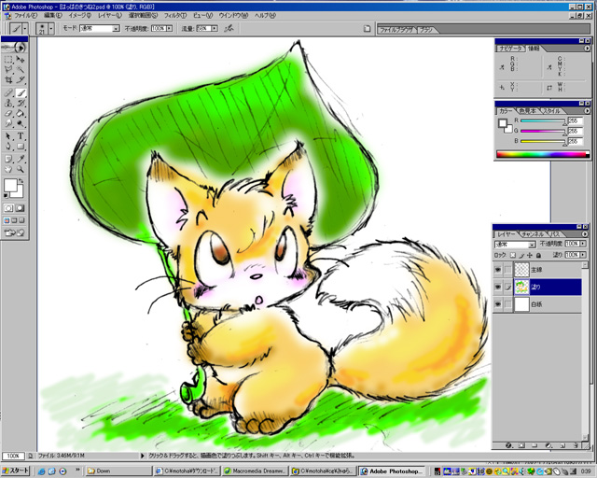Hide the 白紙 layer eye
The image size is (597, 478).
498,304
